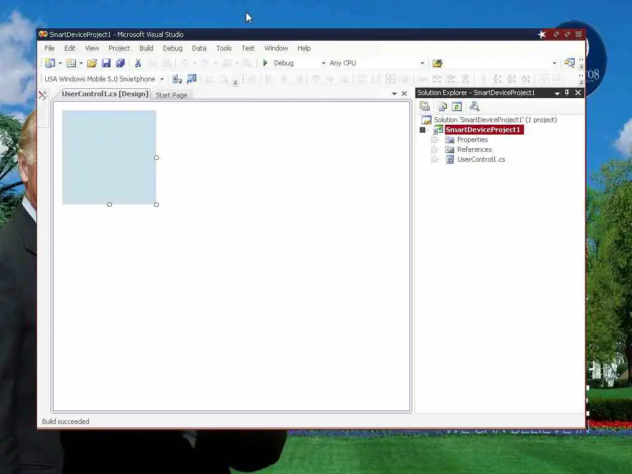
Task: Open the View menu
Action: pyautogui.click(x=92, y=48)
